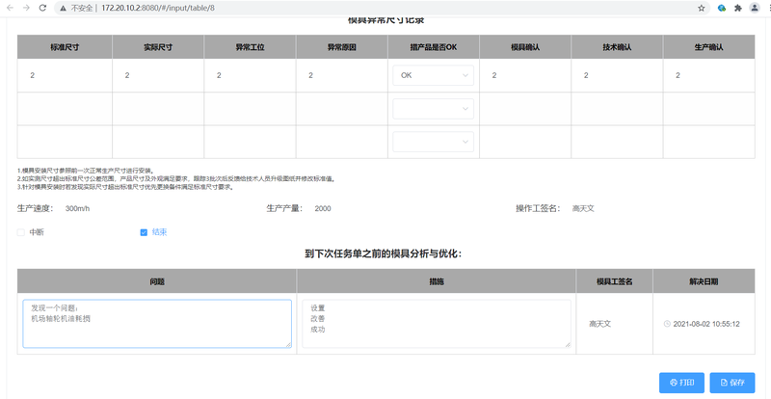
Task: Open the OK dropdown in first row
Action: [433, 75]
